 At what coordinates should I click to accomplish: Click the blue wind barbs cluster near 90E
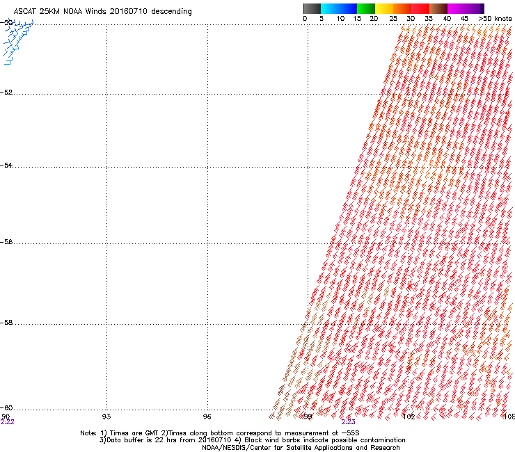coord(17,42)
